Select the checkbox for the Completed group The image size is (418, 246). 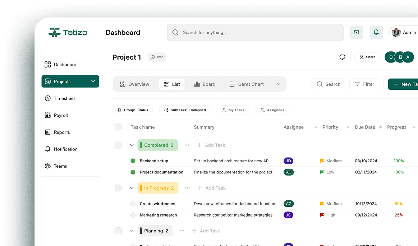(118, 145)
